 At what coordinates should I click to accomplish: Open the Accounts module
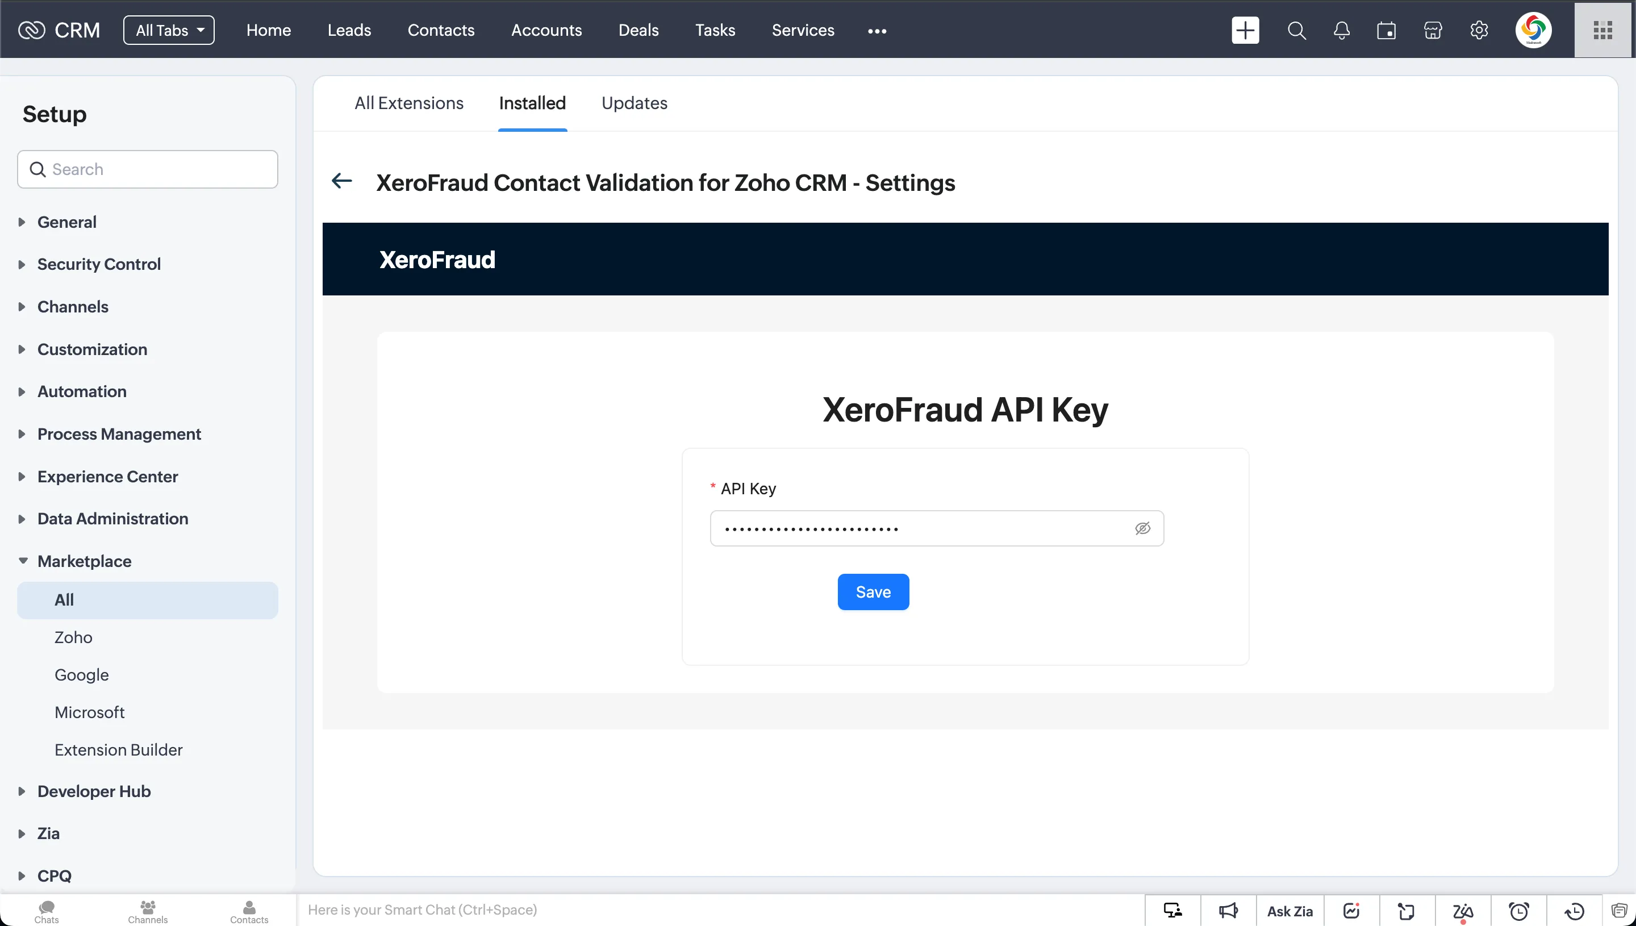click(546, 30)
